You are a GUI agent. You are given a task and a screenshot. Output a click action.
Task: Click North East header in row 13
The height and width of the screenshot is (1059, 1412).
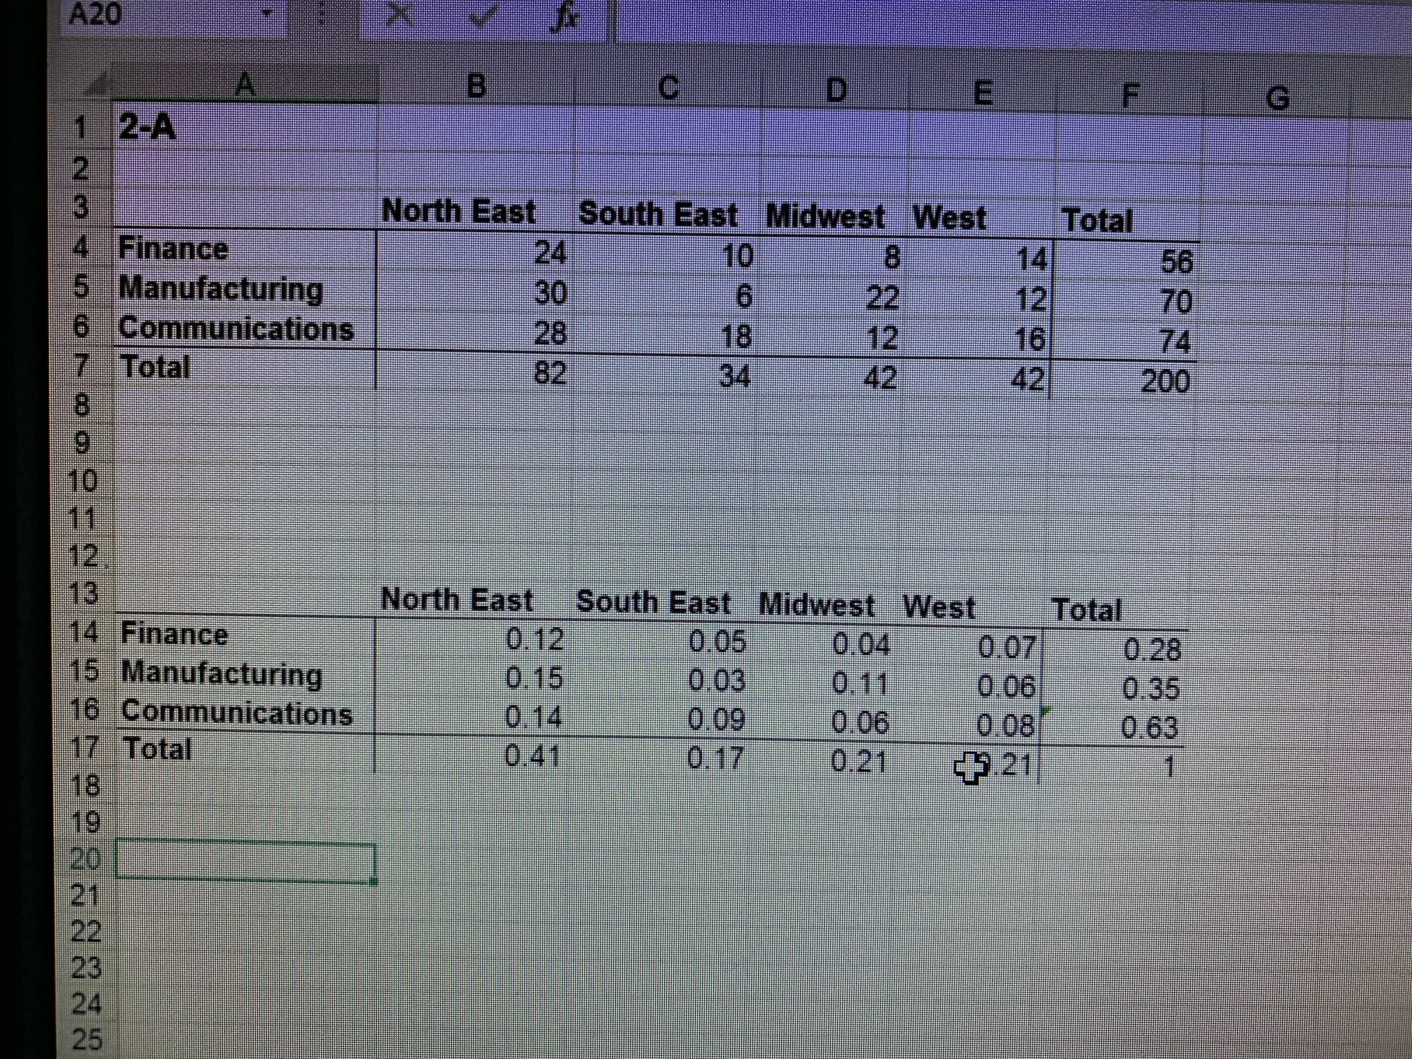(x=457, y=600)
